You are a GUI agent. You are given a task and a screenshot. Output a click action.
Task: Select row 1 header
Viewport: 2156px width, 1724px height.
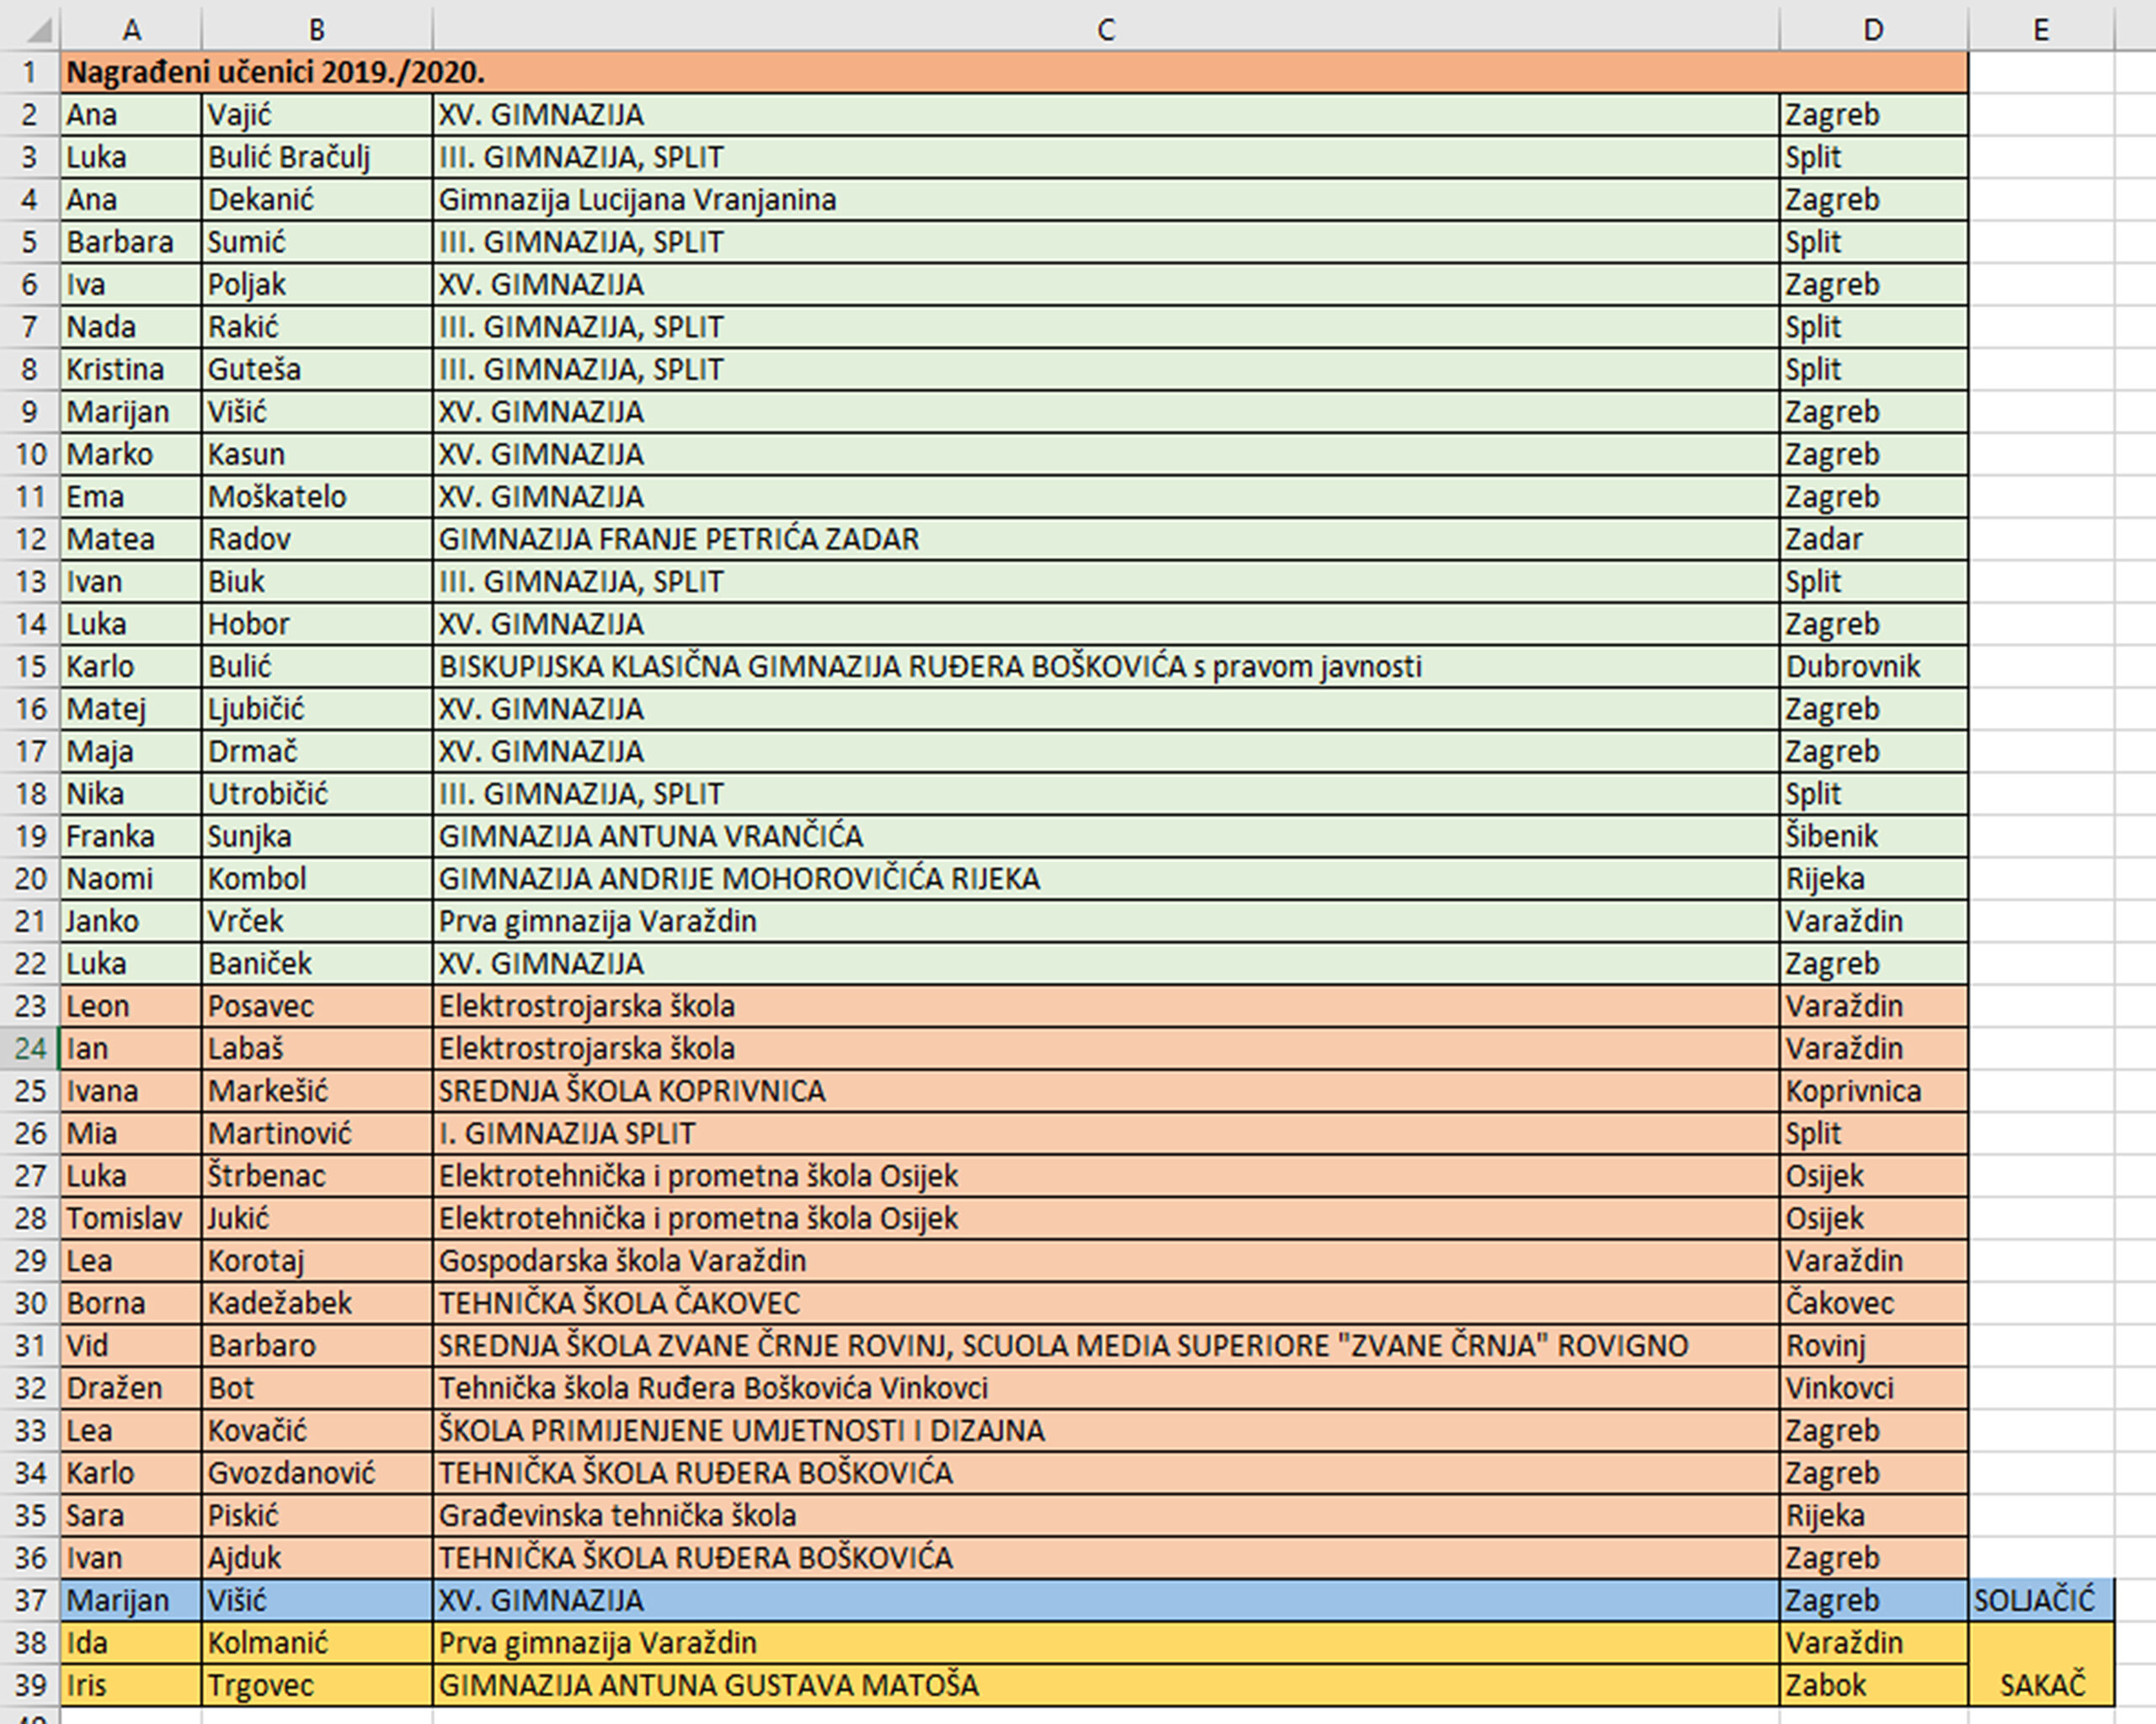click(30, 73)
